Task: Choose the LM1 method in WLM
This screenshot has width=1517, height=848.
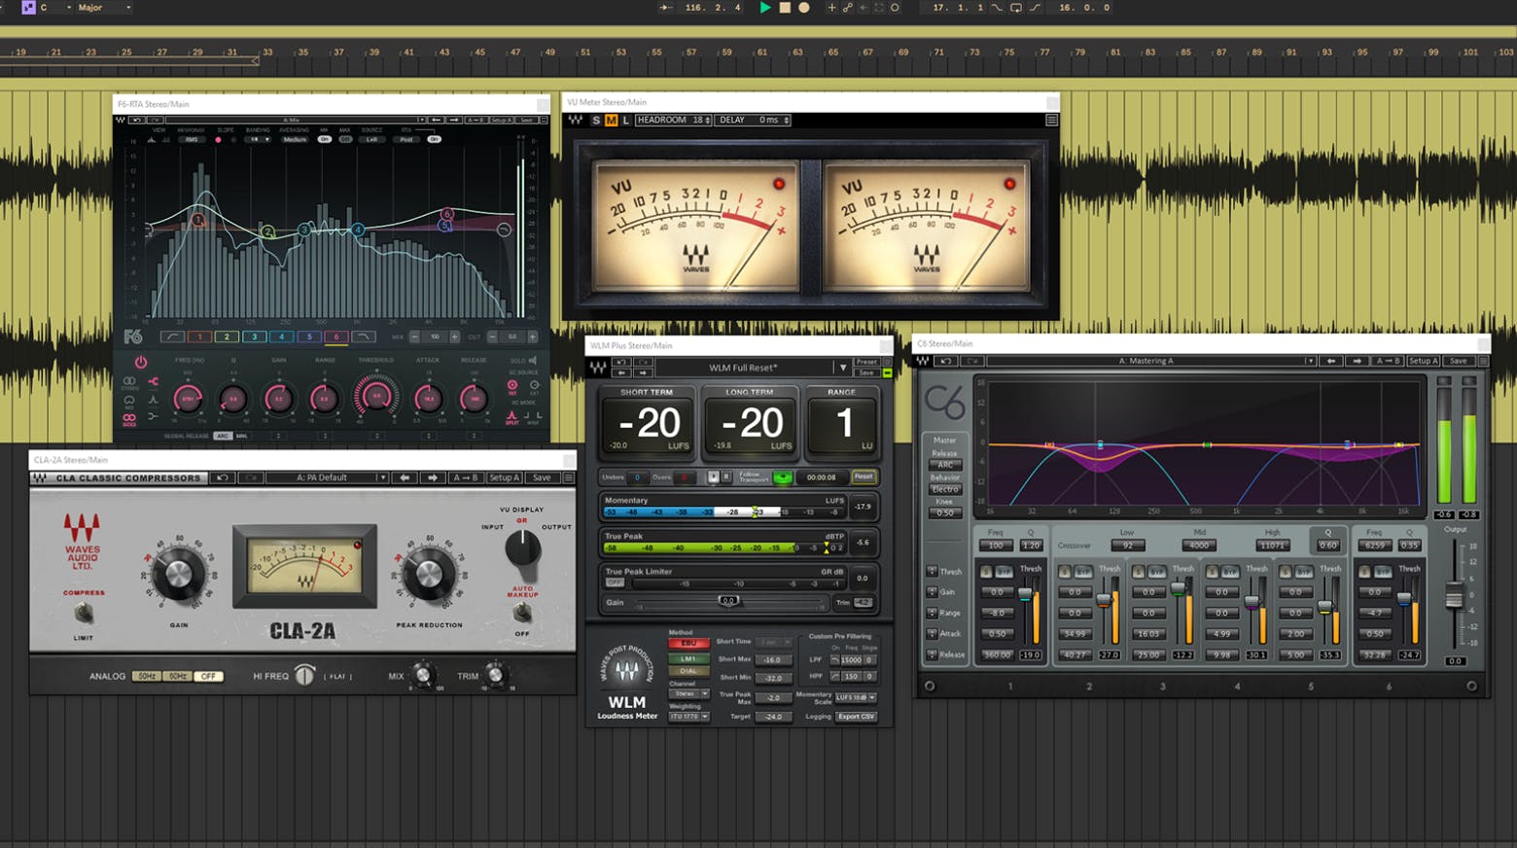Action: point(688,658)
